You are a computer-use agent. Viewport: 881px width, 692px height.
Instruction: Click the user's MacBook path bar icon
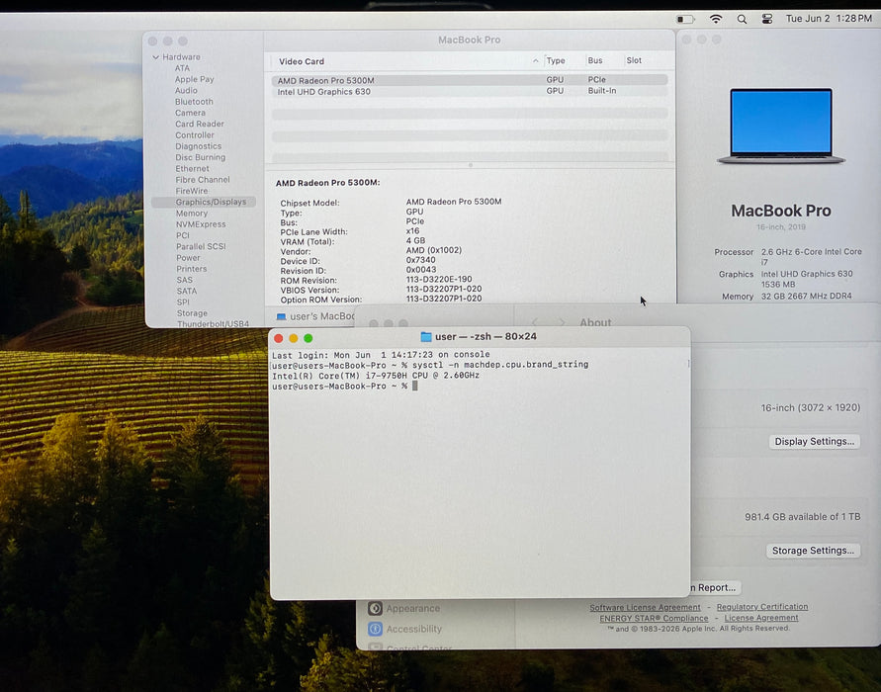282,316
